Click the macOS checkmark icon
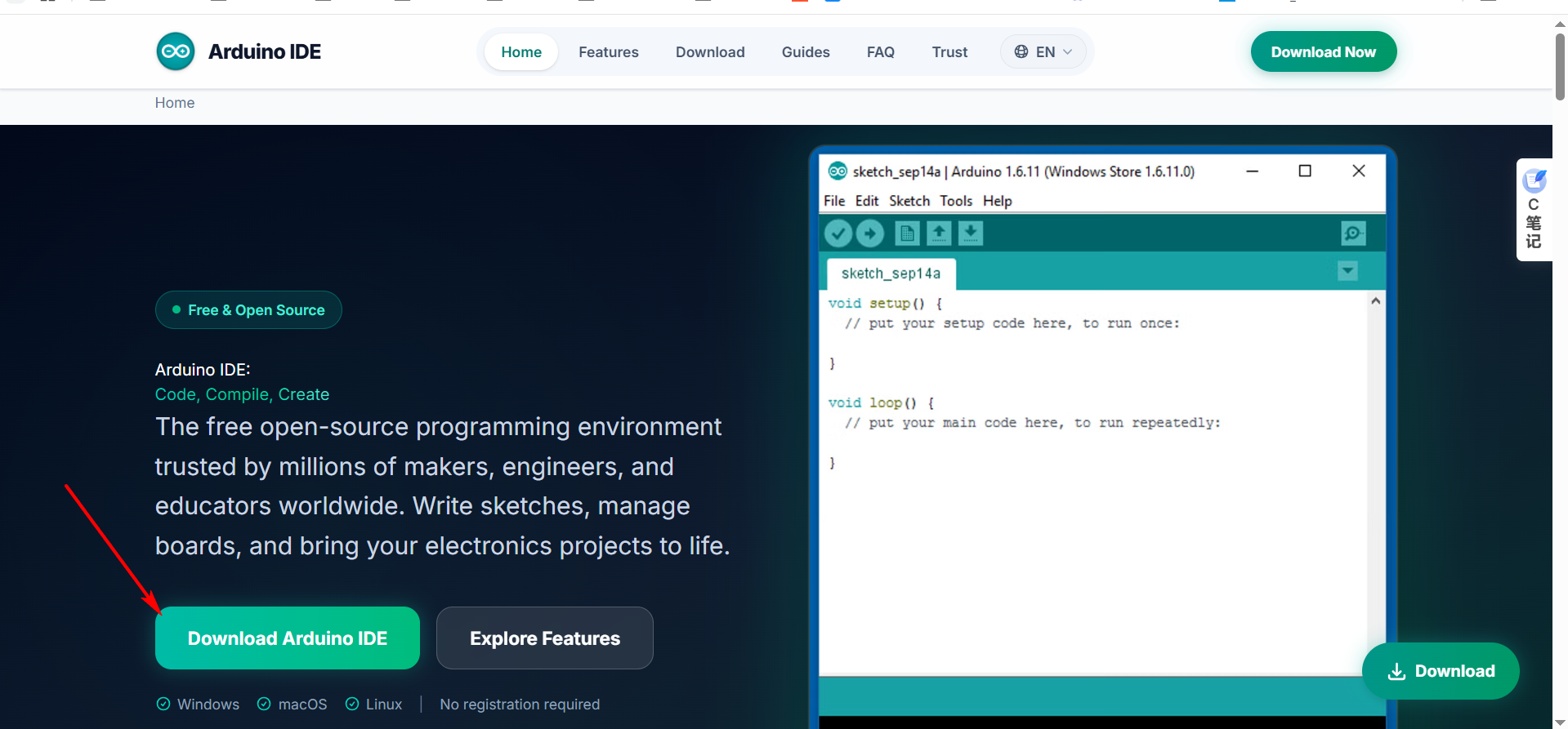The height and width of the screenshot is (729, 1568). click(x=264, y=704)
